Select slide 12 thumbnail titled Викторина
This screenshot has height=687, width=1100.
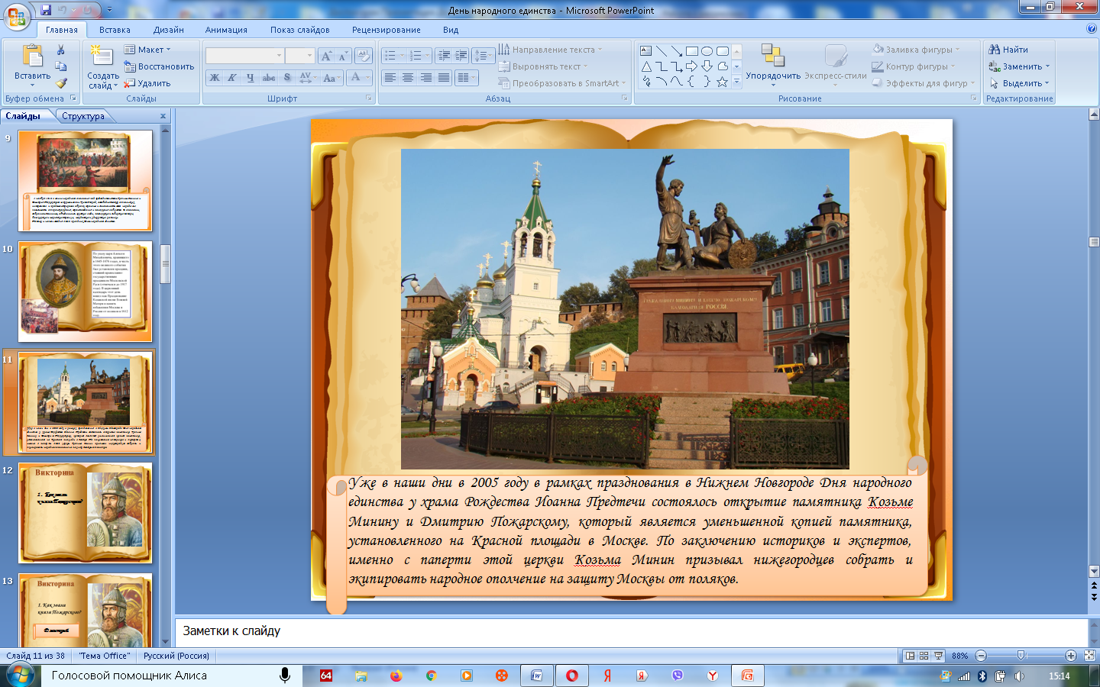(86, 513)
